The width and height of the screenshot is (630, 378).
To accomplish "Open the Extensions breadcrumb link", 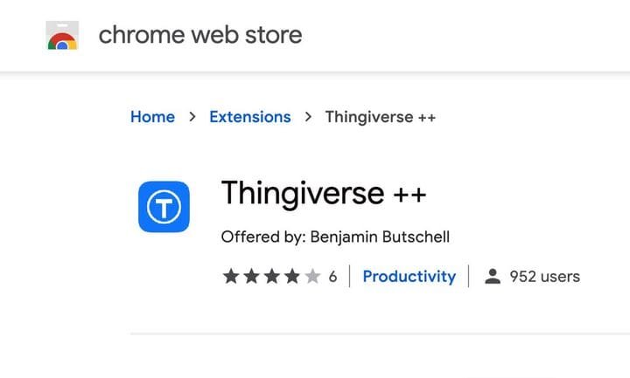I will [x=250, y=117].
